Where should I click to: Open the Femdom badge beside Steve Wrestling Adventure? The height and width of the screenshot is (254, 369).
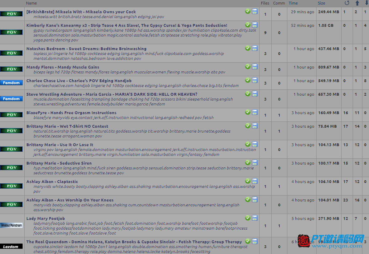(x=11, y=99)
